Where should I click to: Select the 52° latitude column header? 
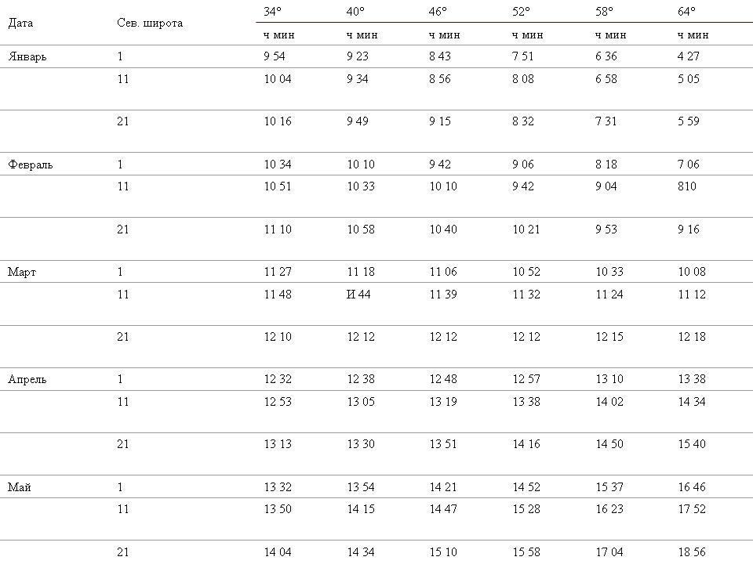521,12
